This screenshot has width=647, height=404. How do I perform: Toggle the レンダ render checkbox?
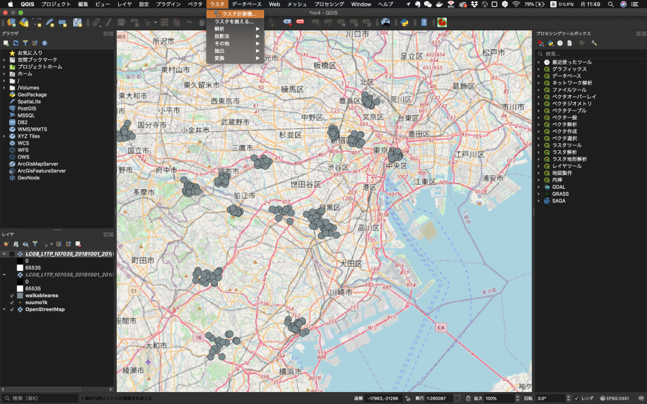tap(576, 398)
